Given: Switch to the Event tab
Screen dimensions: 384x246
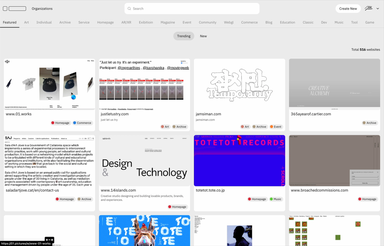Looking at the screenshot, I should 187,22.
